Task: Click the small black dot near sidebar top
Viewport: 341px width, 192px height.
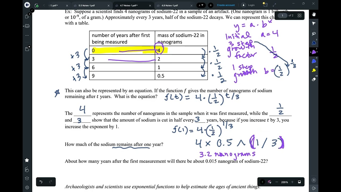Action: (32, 10)
